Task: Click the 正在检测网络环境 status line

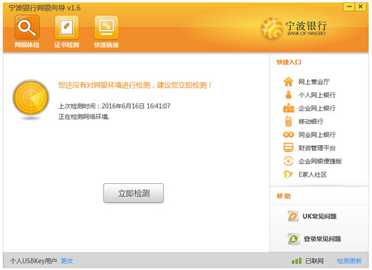Action: coord(84,117)
